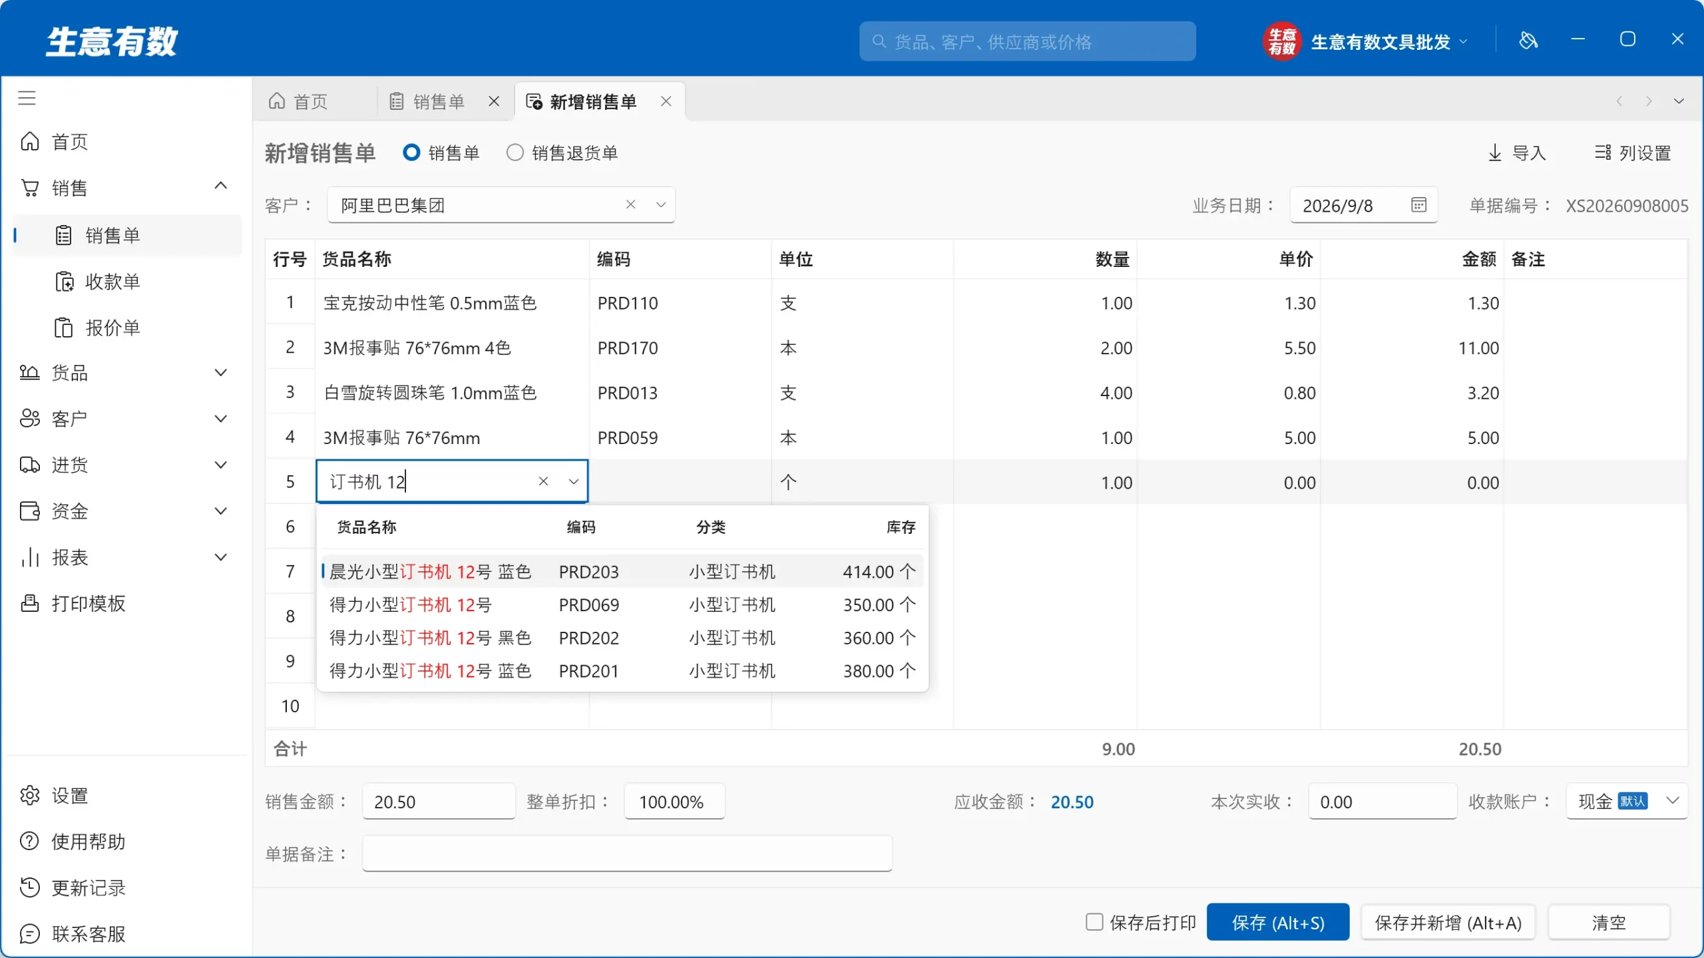Enable the 保存后打印 checkbox

pyautogui.click(x=1094, y=921)
